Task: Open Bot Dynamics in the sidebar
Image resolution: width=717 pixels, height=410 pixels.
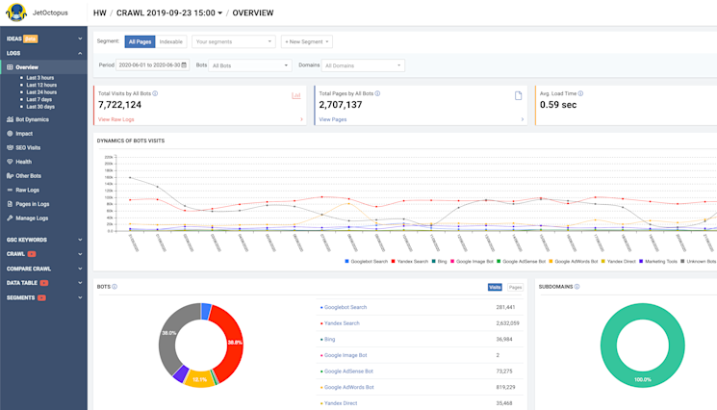Action: click(x=32, y=119)
